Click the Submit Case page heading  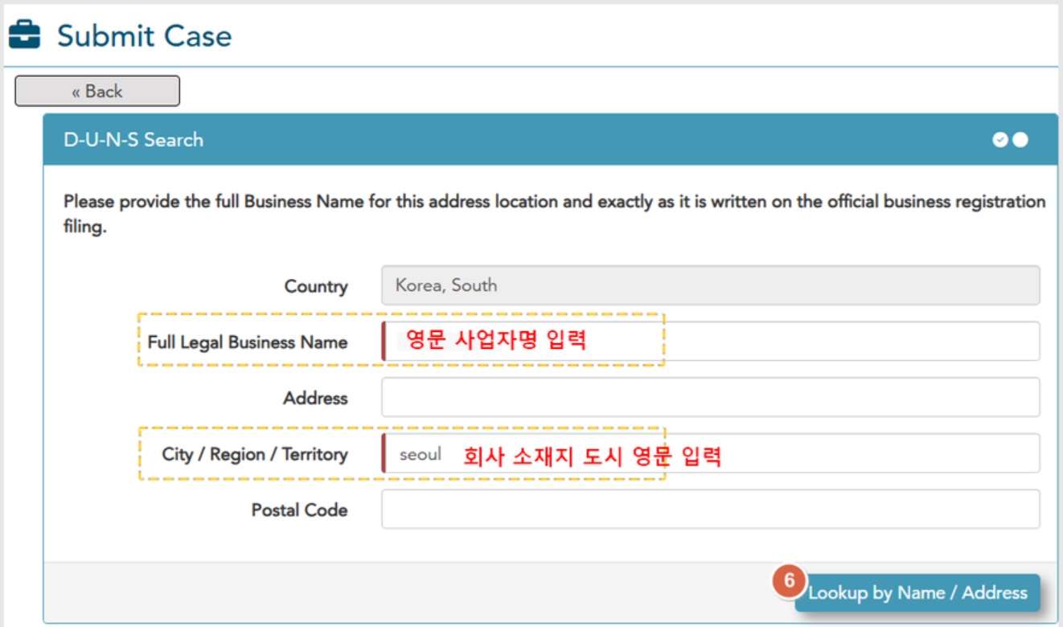pyautogui.click(x=145, y=36)
